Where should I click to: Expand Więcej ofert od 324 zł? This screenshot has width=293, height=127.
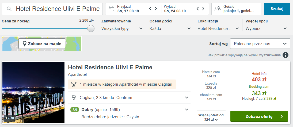pos(211,117)
